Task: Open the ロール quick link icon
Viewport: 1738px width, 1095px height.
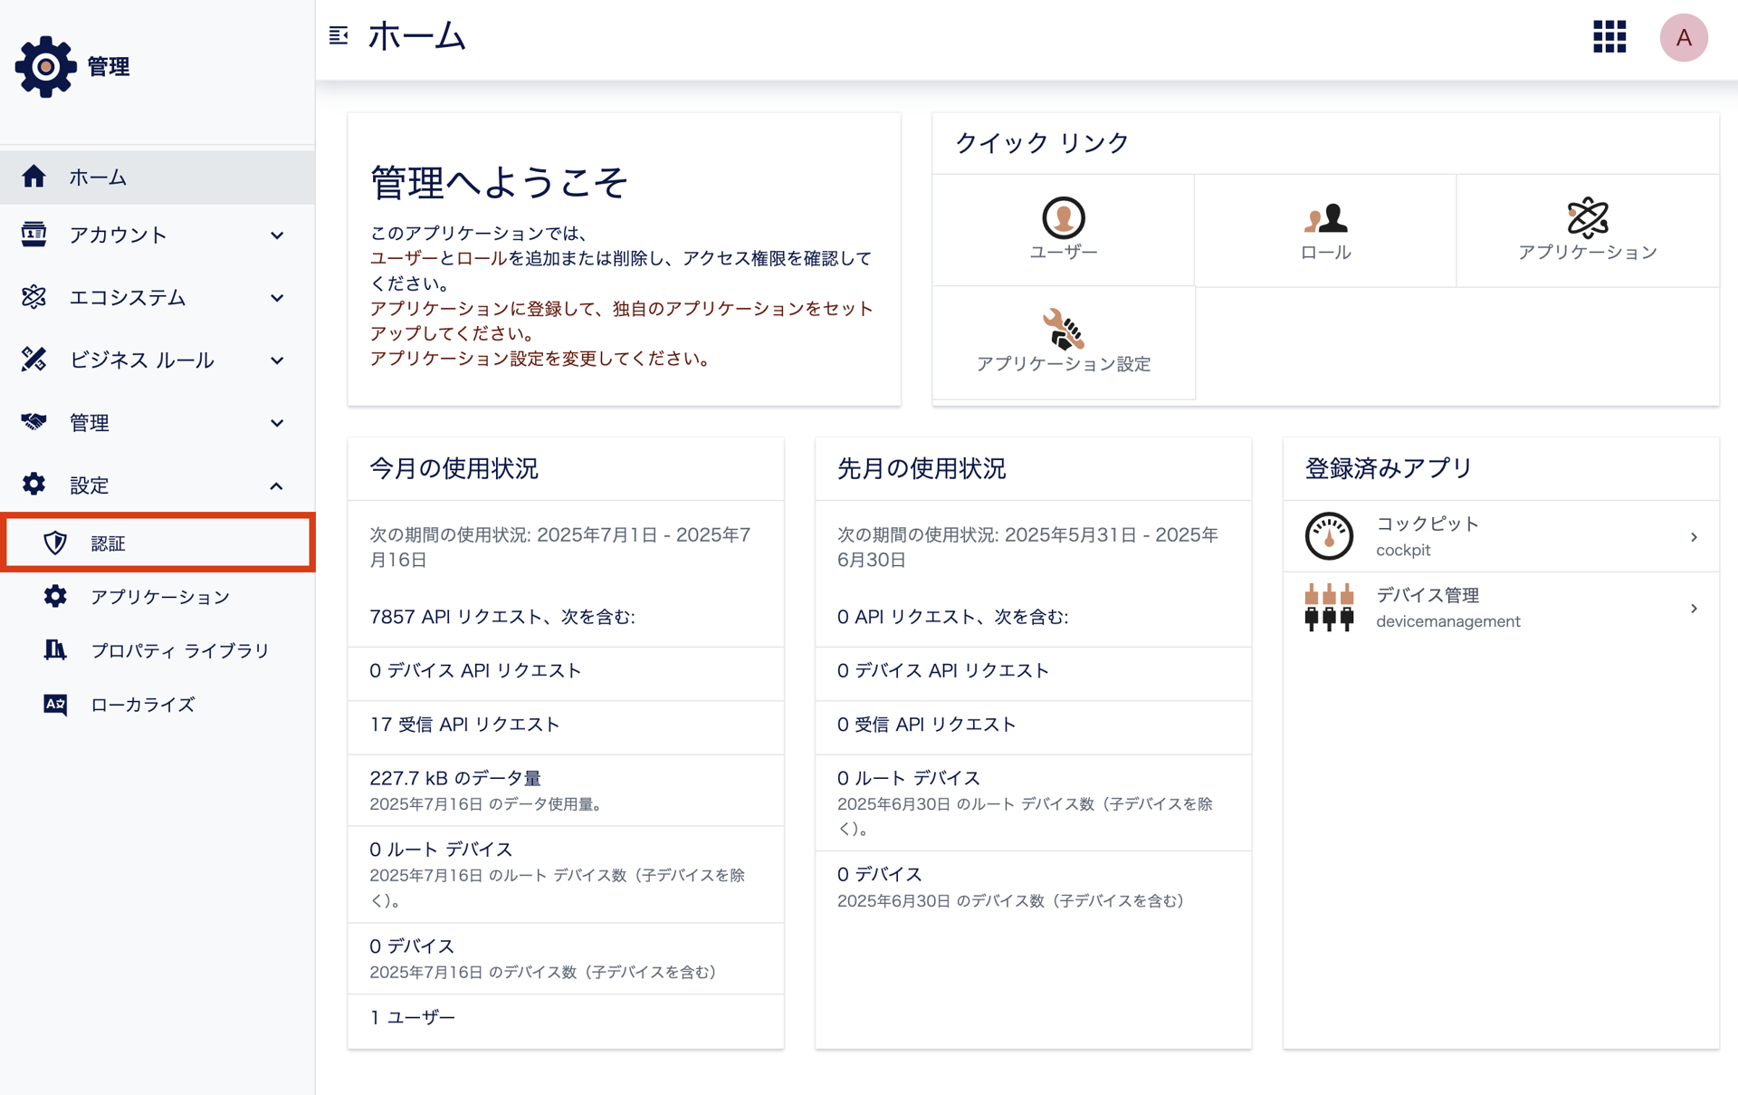Action: (x=1324, y=219)
